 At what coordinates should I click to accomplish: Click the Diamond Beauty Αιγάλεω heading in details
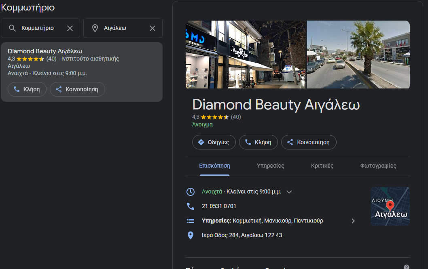(276, 105)
